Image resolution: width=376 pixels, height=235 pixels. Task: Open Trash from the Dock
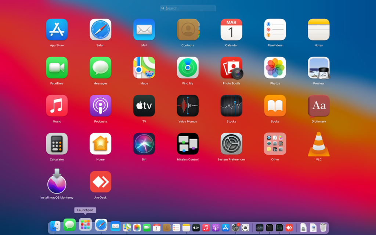(x=323, y=227)
